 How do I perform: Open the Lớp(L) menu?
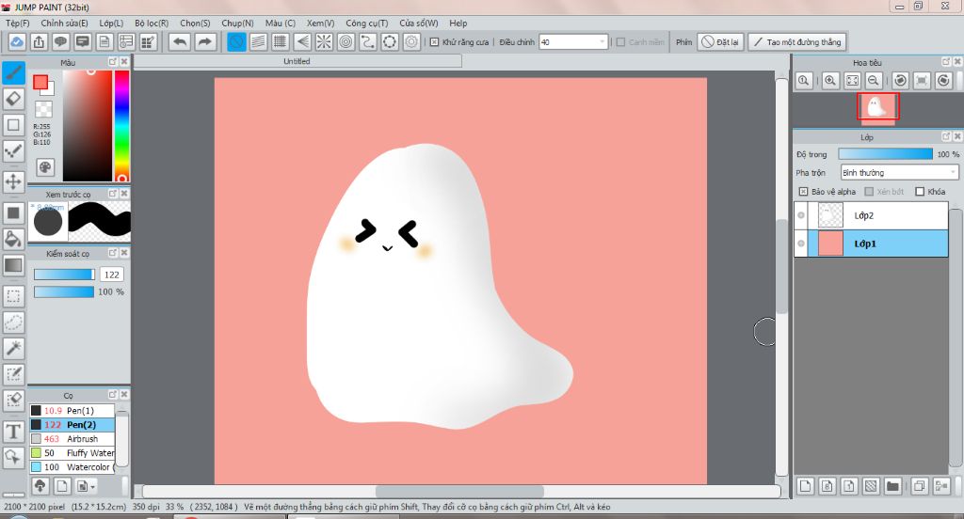[x=111, y=23]
